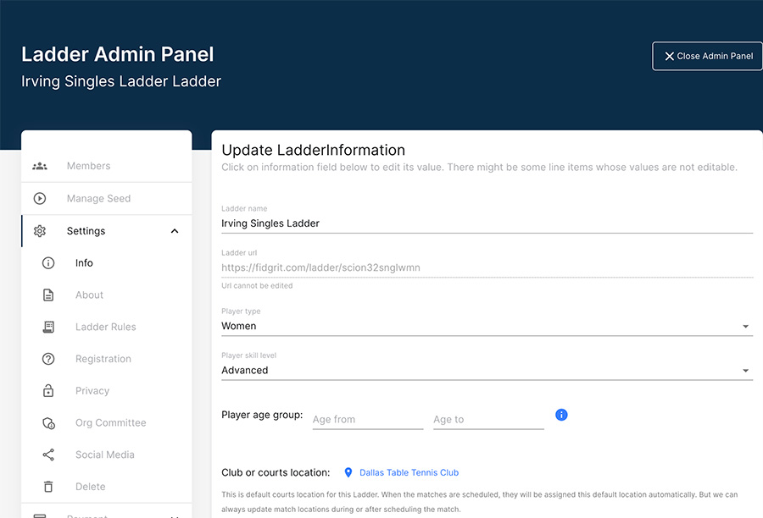
Task: Click the Org Committee shield icon
Action: (x=48, y=423)
